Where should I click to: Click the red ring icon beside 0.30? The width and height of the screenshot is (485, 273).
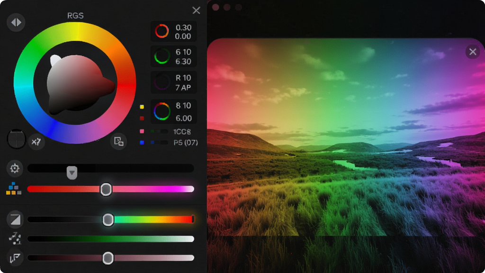162,31
